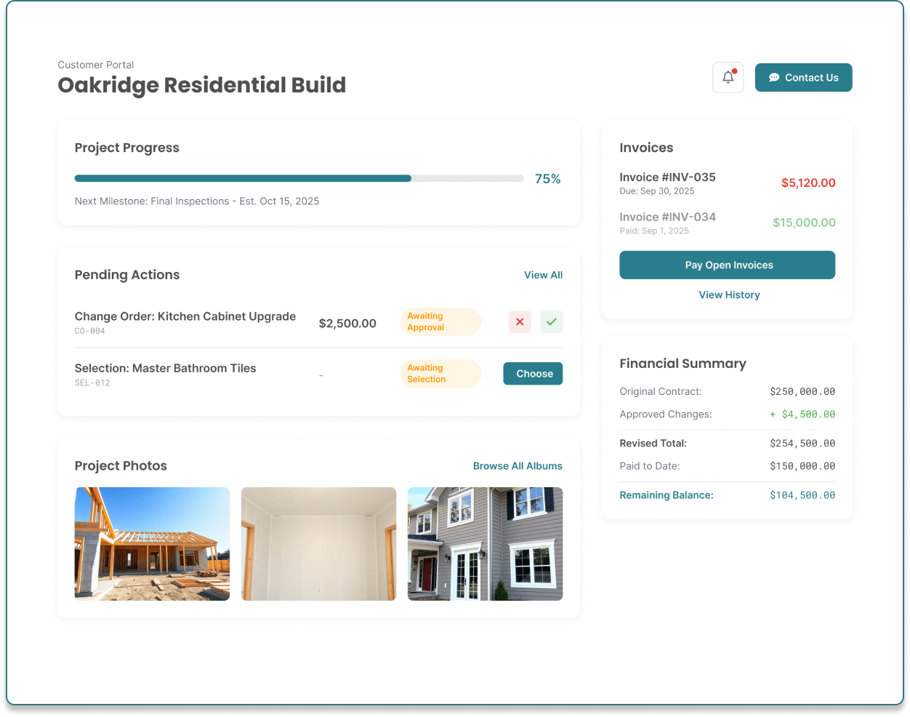Click the Contact Us chat button

click(803, 77)
